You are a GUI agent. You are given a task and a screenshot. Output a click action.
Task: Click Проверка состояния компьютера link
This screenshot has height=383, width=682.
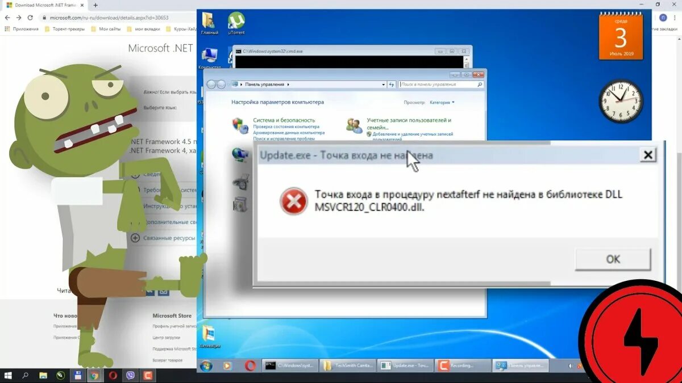tap(286, 127)
